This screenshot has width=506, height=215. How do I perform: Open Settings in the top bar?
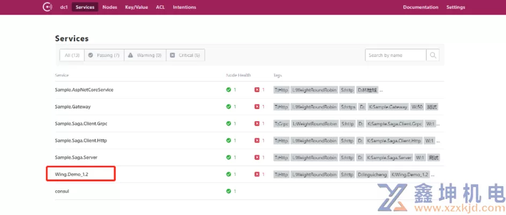(456, 7)
